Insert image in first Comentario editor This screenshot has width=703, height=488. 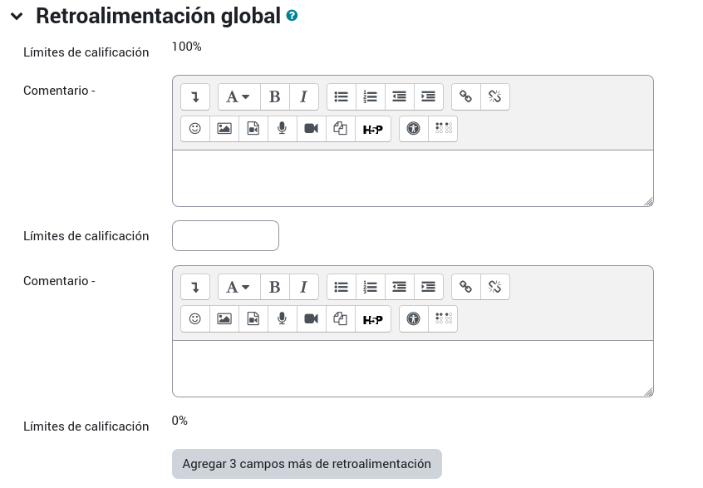pyautogui.click(x=224, y=129)
